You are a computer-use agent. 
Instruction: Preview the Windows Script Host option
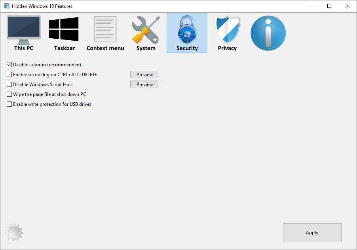tap(144, 84)
